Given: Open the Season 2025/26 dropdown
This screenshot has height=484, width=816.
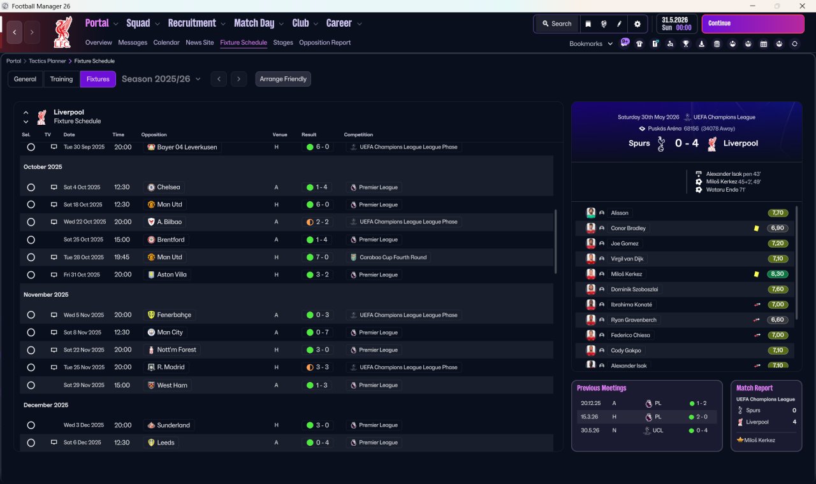Looking at the screenshot, I should pyautogui.click(x=161, y=79).
